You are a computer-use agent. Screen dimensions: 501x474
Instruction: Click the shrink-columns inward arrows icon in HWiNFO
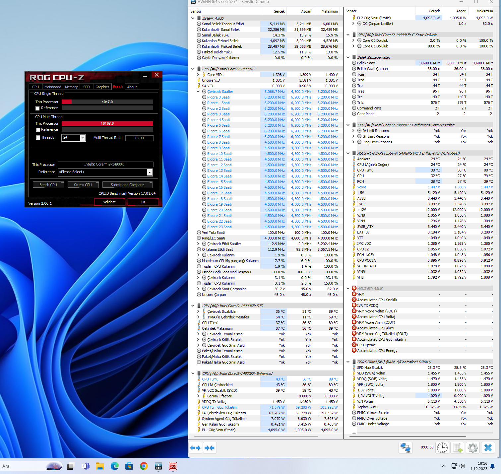tap(210, 448)
